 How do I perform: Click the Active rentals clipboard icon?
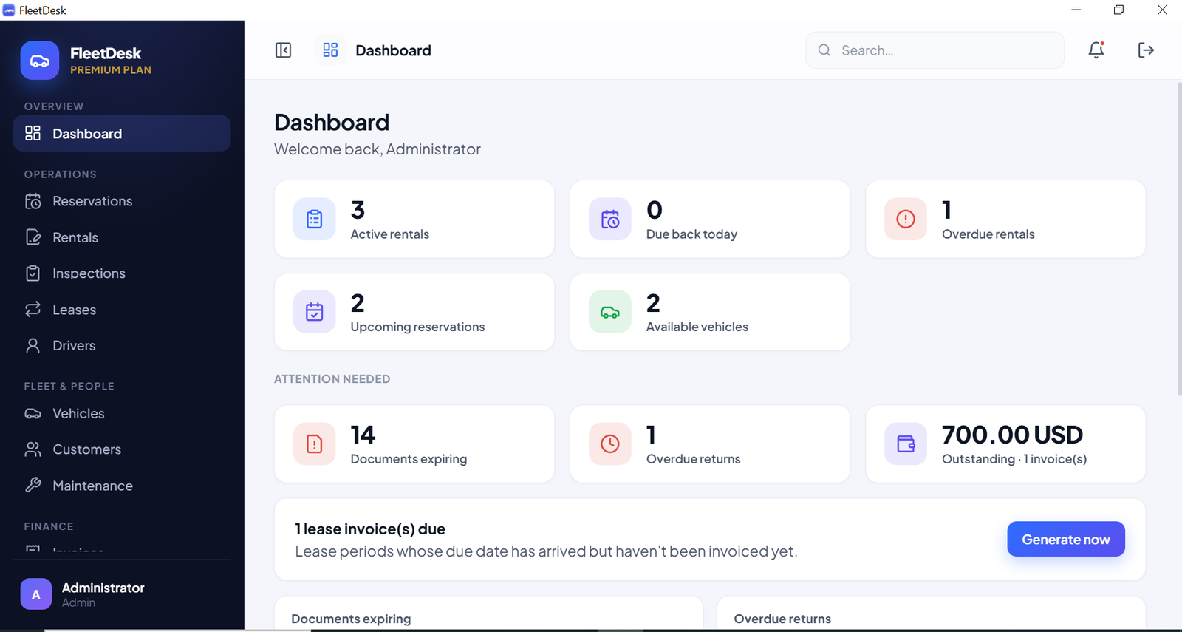tap(315, 219)
